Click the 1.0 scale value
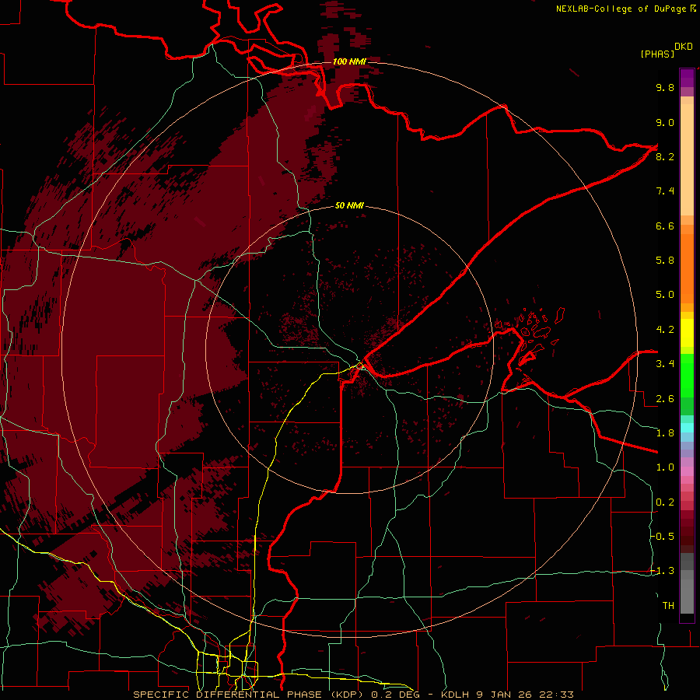Viewport: 700px width, 700px height. [665, 467]
